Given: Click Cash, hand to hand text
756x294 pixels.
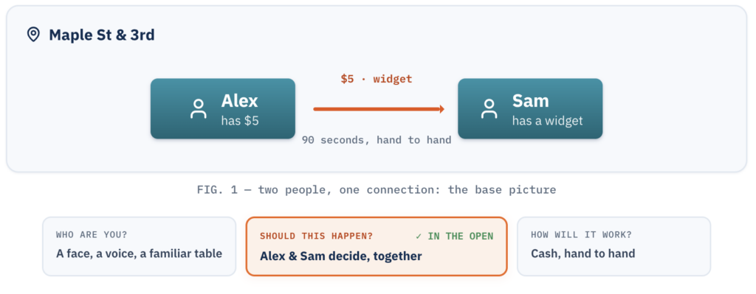Looking at the screenshot, I should (x=583, y=253).
